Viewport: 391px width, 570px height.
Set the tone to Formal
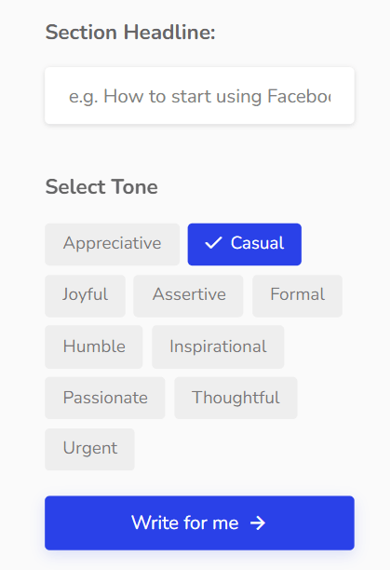(297, 296)
